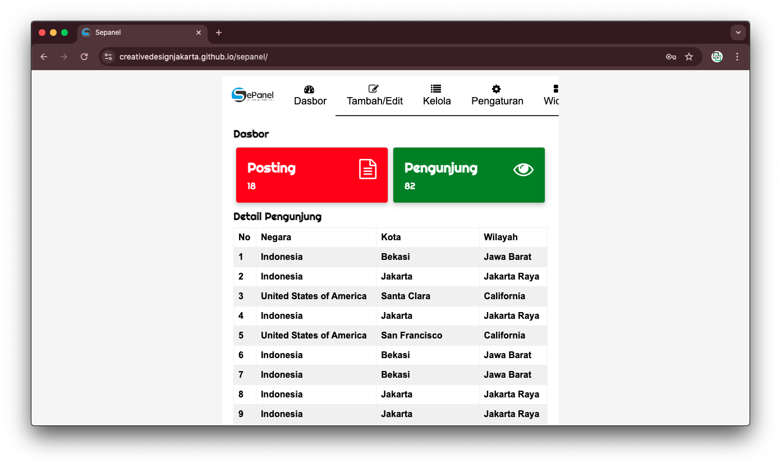
Task: Reload the page
Action: (84, 57)
